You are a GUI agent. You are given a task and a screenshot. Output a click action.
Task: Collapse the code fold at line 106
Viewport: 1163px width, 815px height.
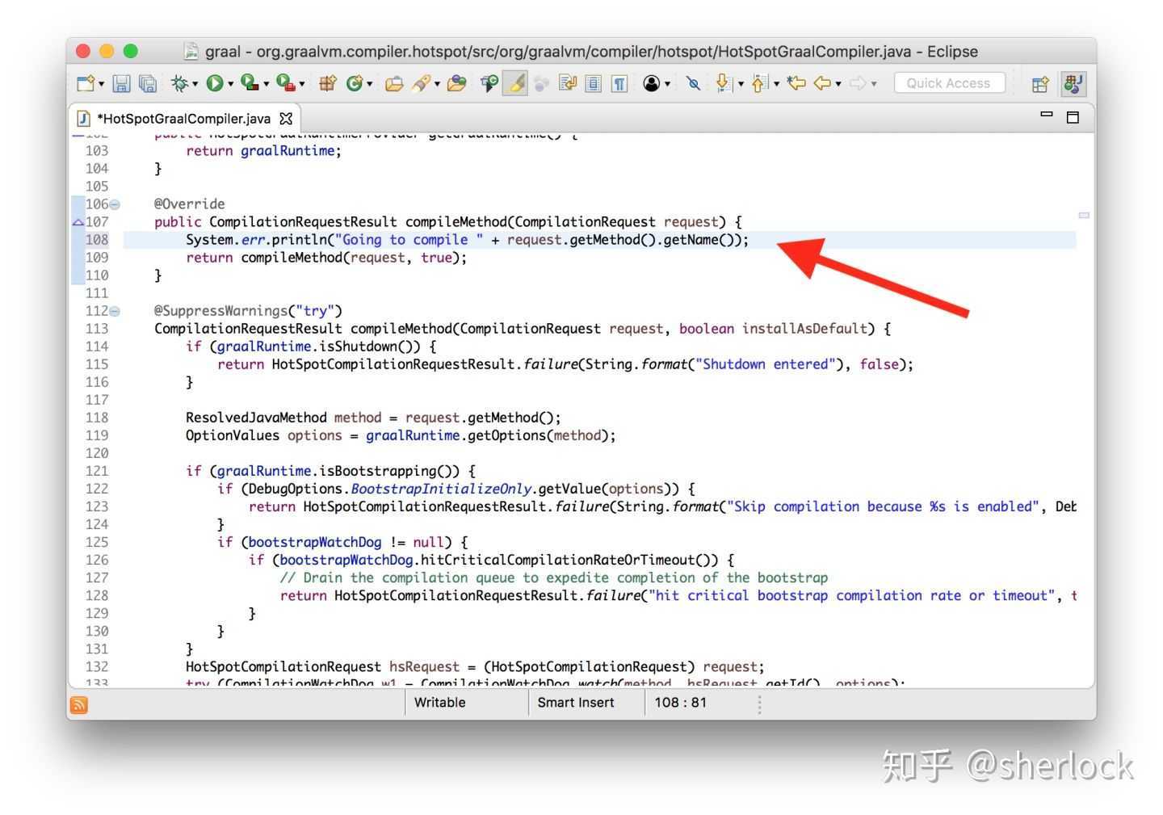(115, 204)
